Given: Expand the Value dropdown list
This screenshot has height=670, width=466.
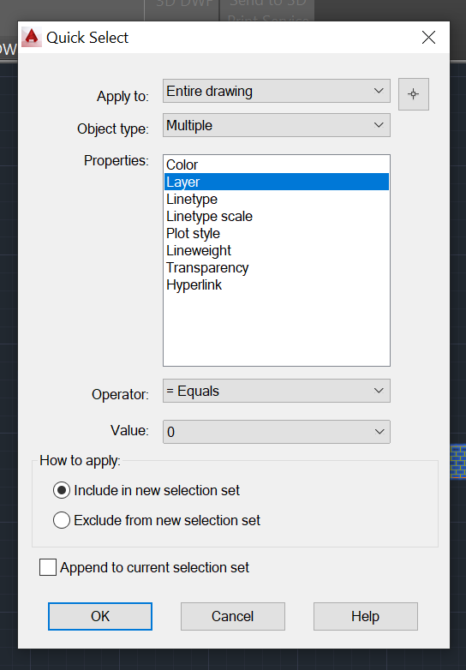Looking at the screenshot, I should point(277,432).
